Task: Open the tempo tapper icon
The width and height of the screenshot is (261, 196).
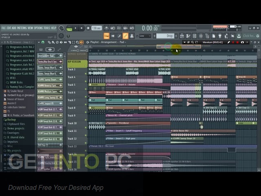Action: (226, 36)
